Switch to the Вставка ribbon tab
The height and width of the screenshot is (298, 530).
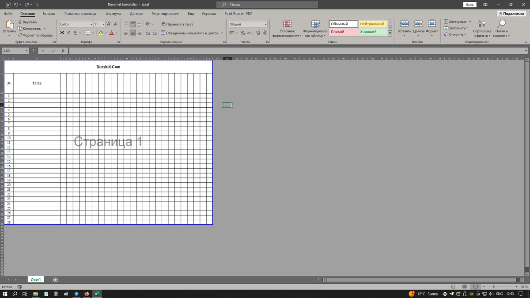(49, 14)
